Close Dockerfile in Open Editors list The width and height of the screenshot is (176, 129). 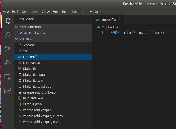tap(21, 33)
